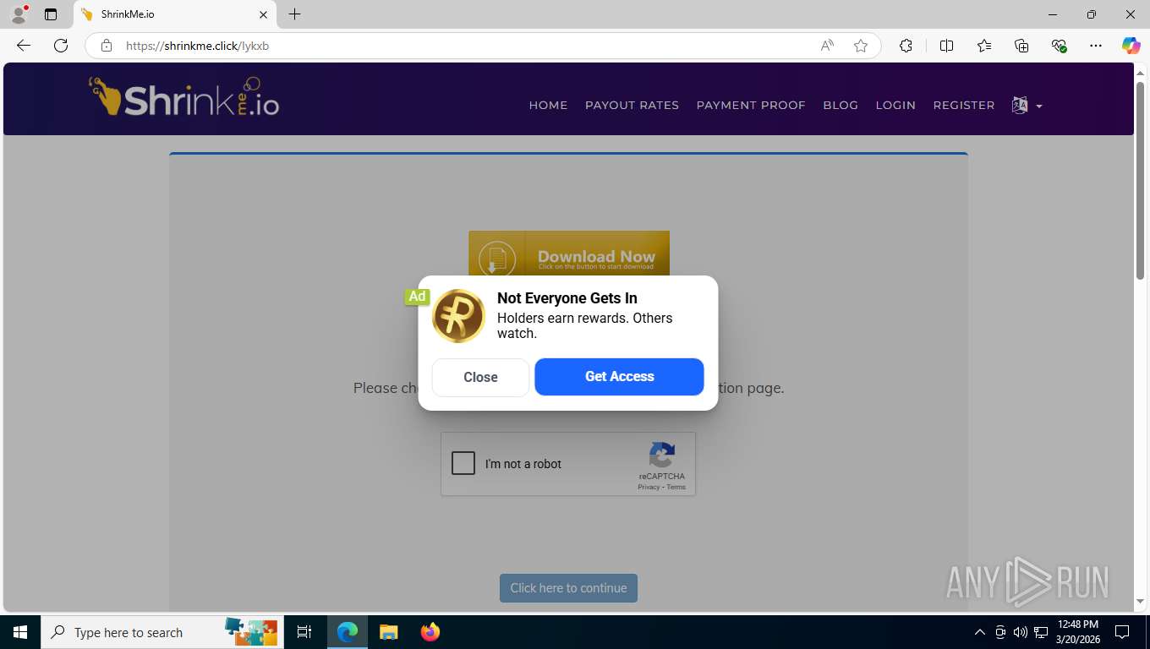Open File Explorer taskbar icon
This screenshot has width=1150, height=649.
pos(388,632)
